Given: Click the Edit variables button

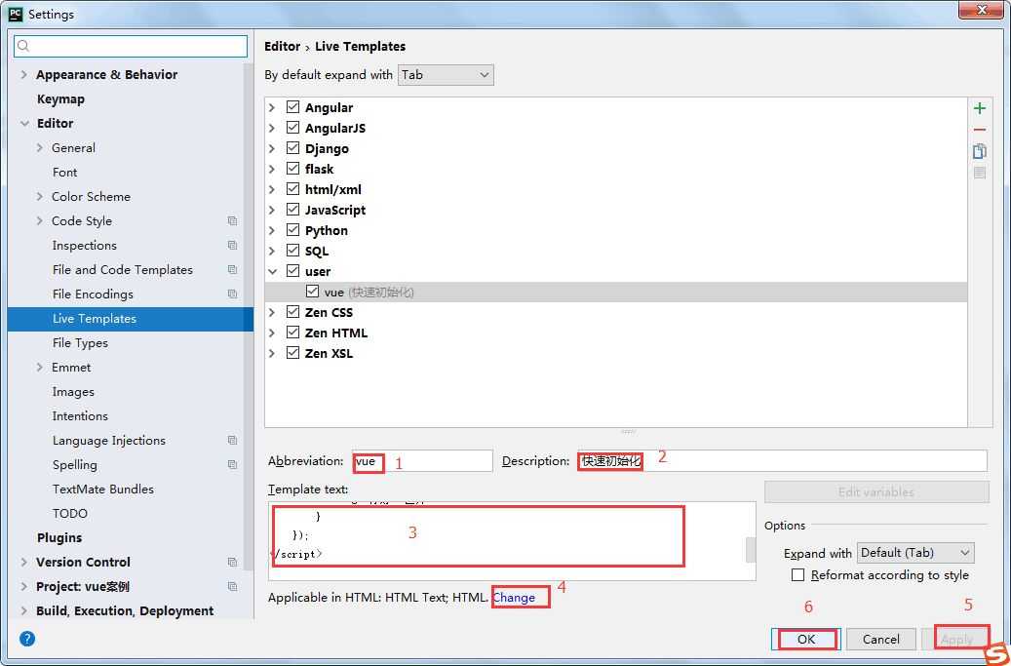Looking at the screenshot, I should pos(876,491).
